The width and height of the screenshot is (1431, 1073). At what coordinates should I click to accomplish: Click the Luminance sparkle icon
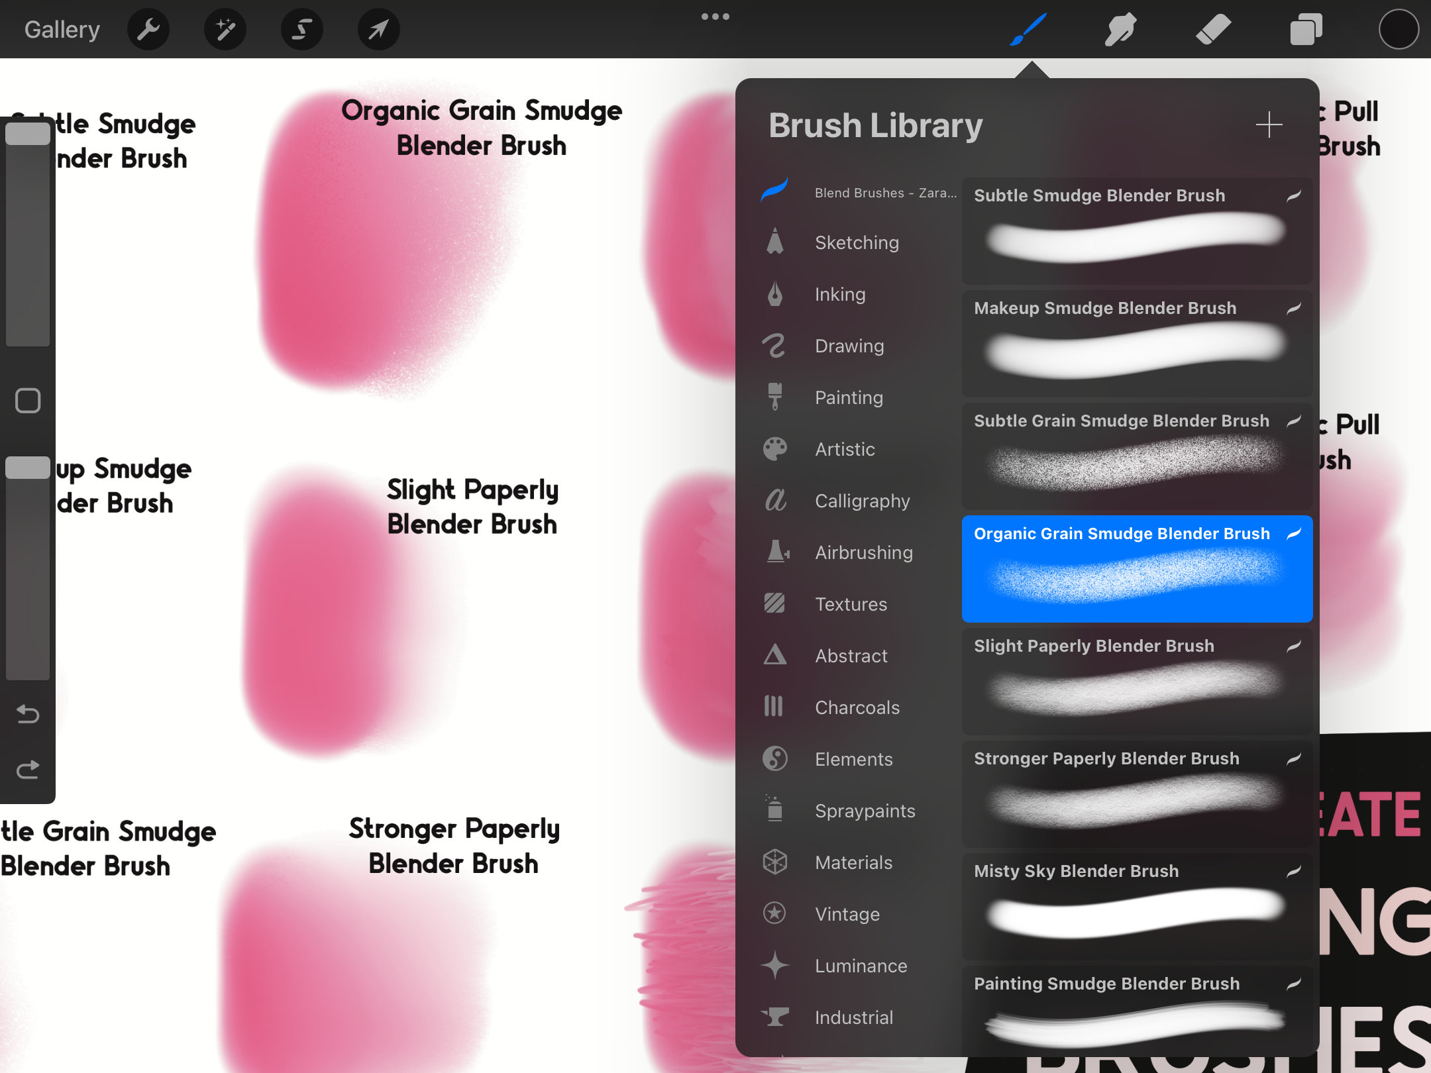pos(774,965)
